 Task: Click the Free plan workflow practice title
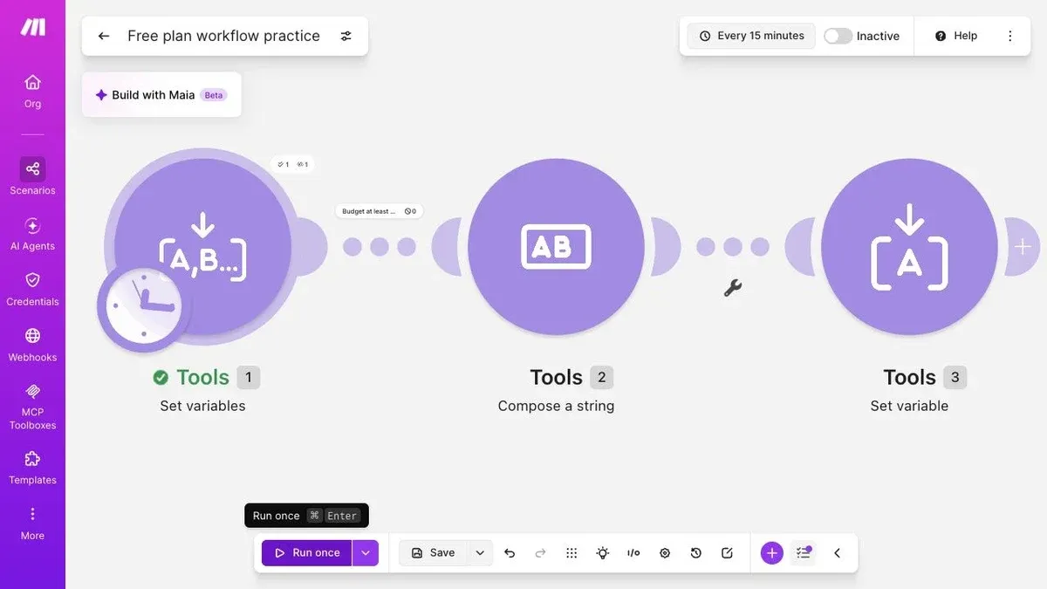coord(223,36)
